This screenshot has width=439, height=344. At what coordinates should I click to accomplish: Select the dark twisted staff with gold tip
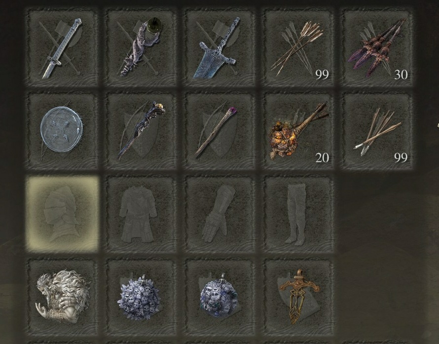coord(141,131)
